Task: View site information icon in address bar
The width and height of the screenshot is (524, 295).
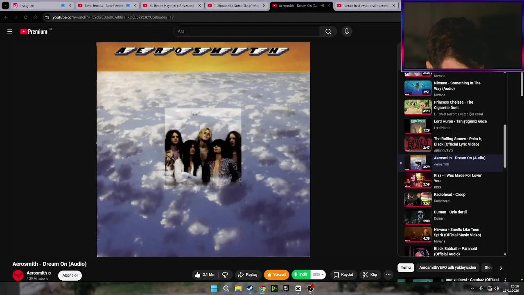Action: 47,17
